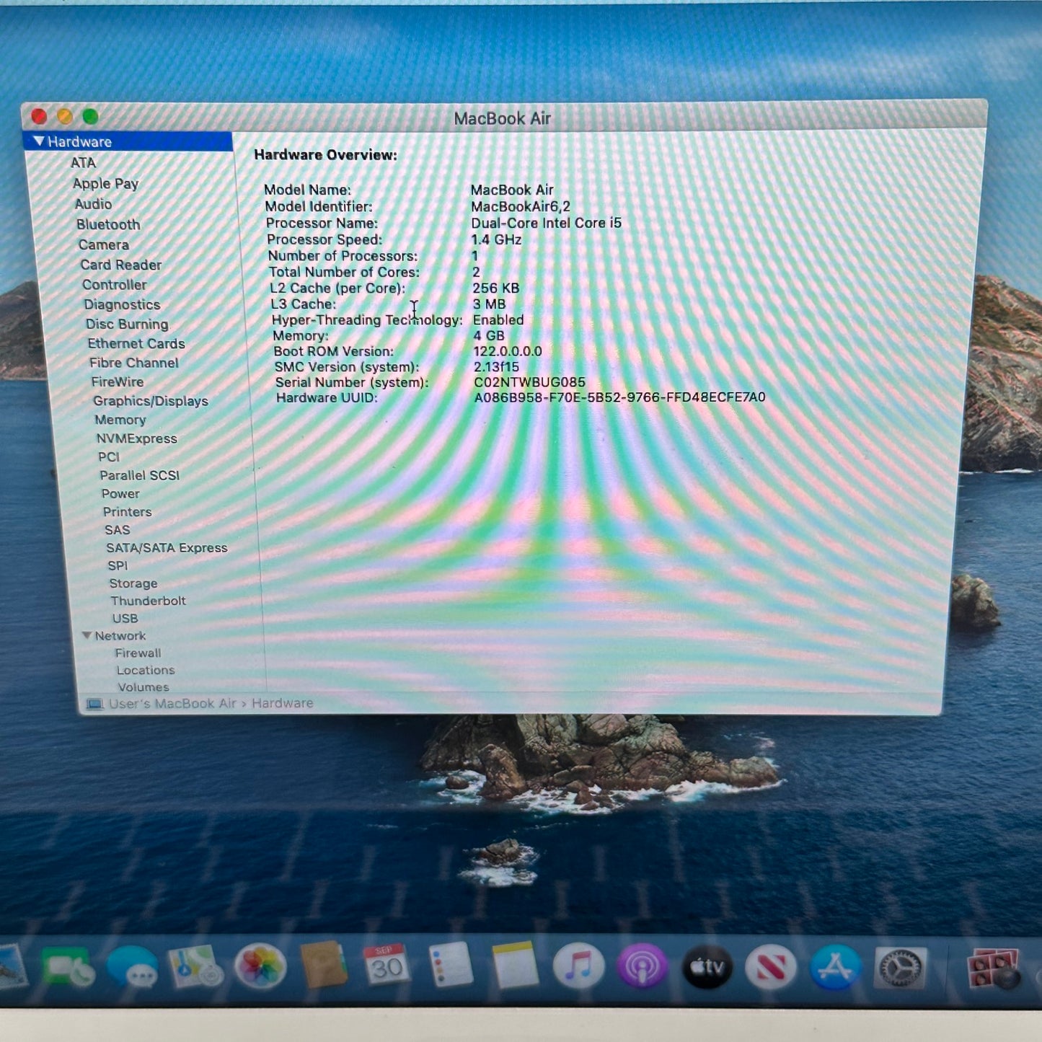Open Podcasts from the dock
This screenshot has height=1042, width=1042.
[x=642, y=966]
